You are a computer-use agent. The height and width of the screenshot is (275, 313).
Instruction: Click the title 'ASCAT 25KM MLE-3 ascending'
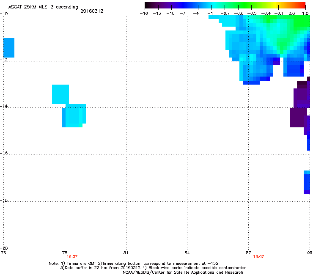click(x=43, y=7)
